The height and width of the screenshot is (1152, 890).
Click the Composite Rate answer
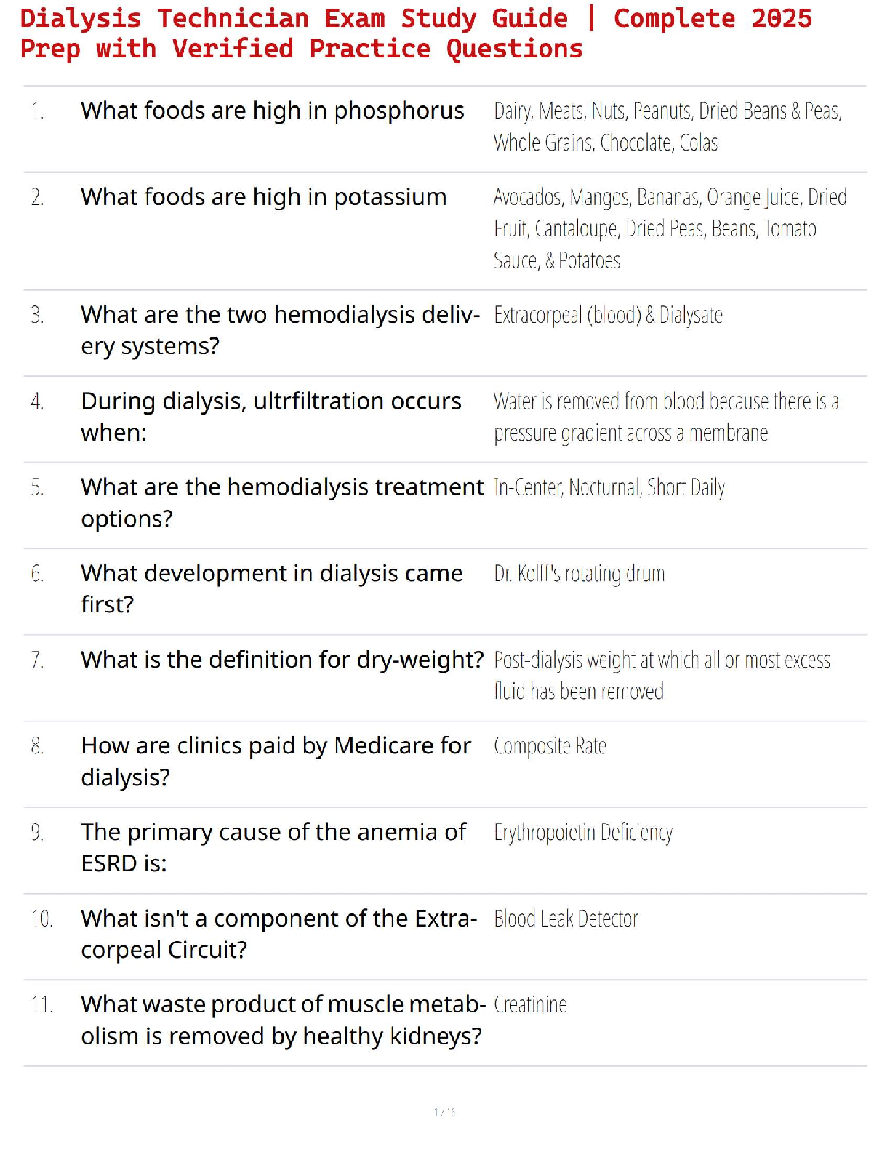coord(550,746)
